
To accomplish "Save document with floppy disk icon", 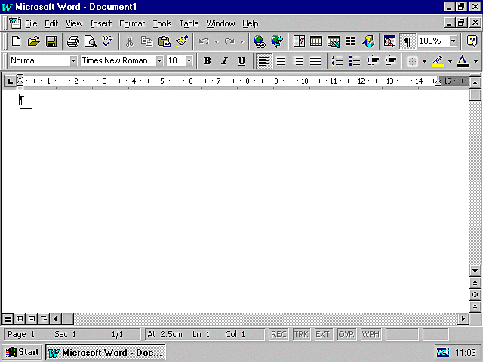I will [51, 41].
